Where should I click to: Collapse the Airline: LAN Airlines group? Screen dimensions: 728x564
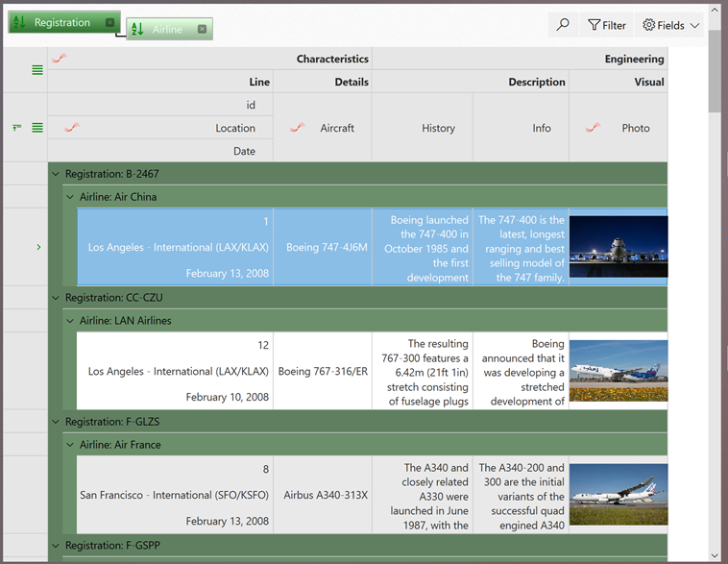pyautogui.click(x=70, y=321)
